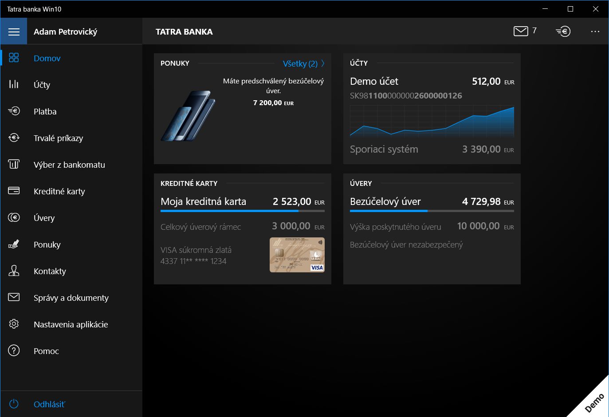Click the Účty bar chart icon
This screenshot has height=417, width=609.
click(14, 84)
